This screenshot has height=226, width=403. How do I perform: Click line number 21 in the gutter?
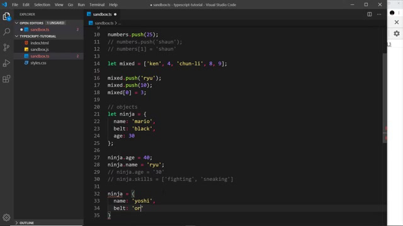coord(96,114)
